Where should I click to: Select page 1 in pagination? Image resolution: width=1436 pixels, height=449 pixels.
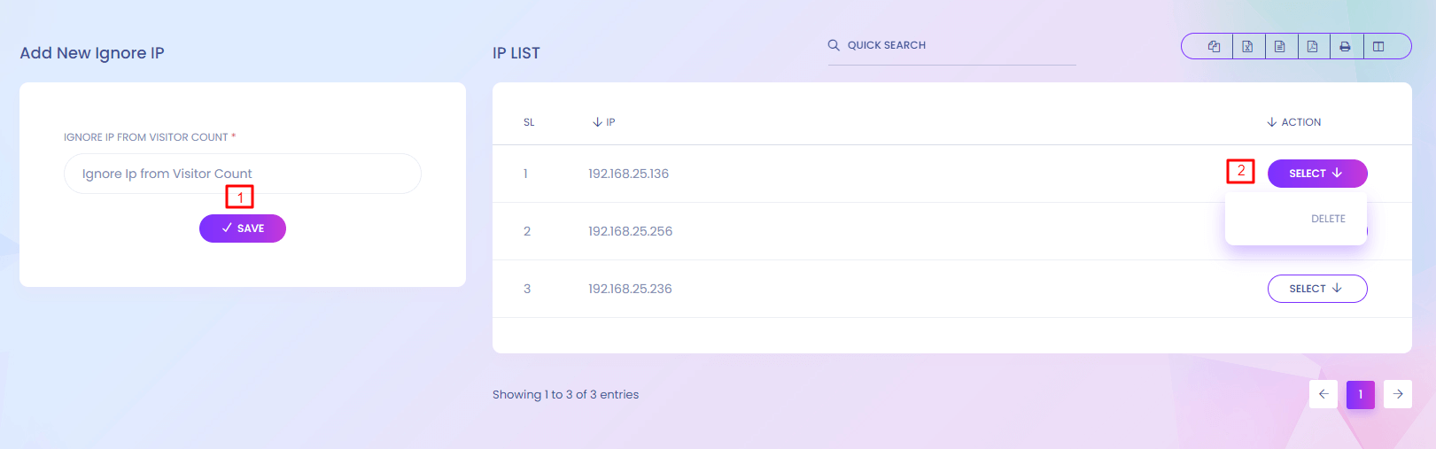pyautogui.click(x=1361, y=394)
